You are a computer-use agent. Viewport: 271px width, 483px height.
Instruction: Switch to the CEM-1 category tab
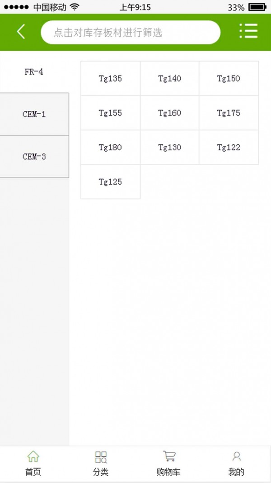click(x=34, y=114)
